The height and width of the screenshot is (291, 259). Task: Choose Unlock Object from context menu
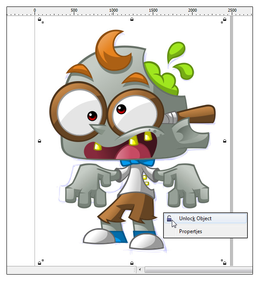coord(205,218)
